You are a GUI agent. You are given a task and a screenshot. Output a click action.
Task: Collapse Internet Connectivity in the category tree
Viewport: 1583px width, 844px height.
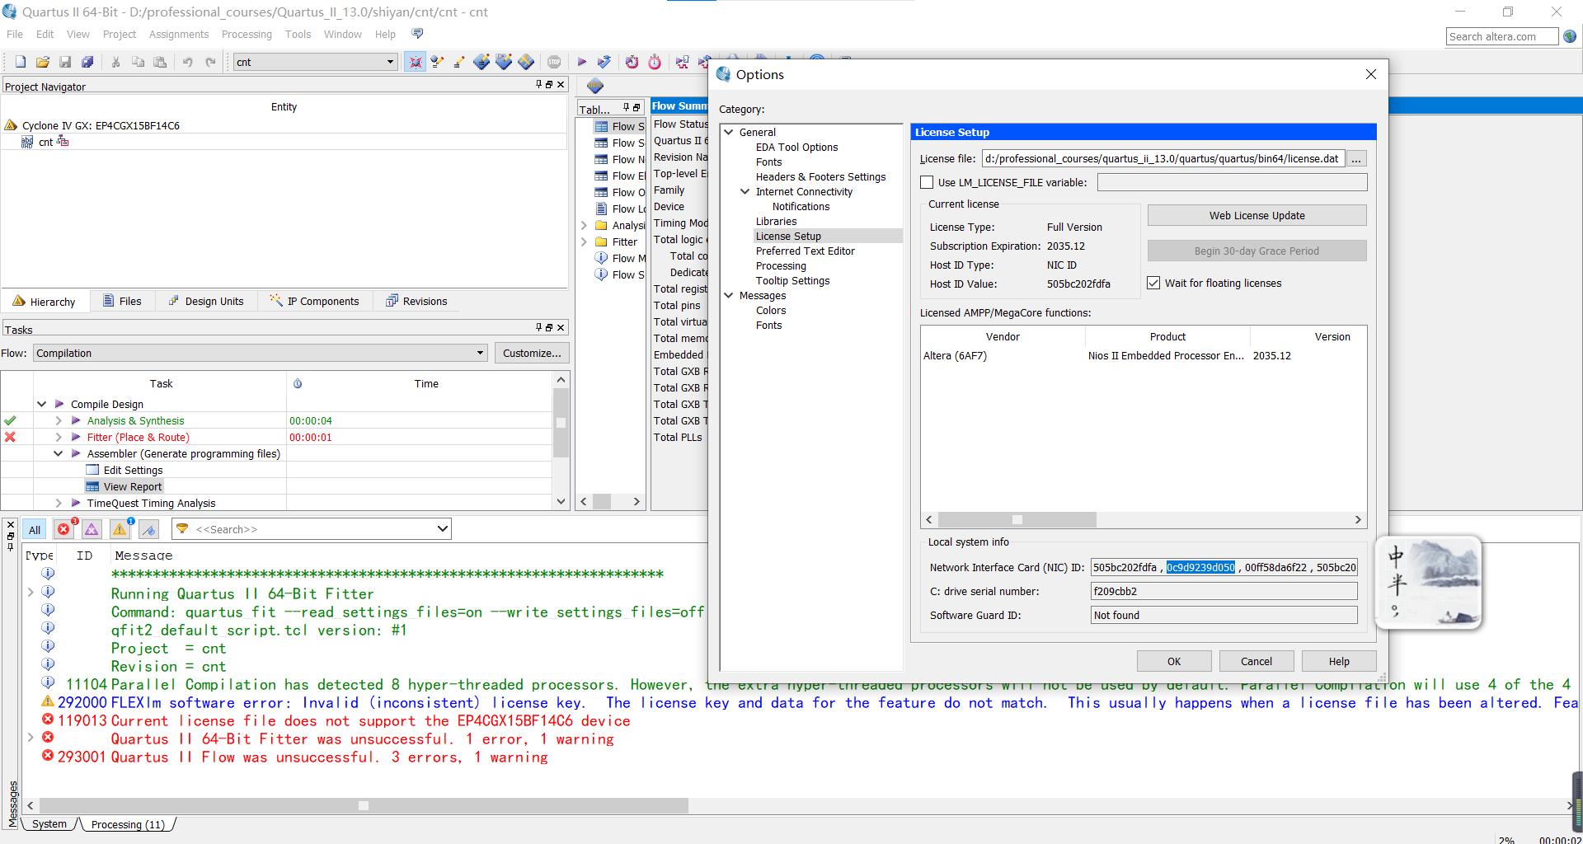pos(745,191)
